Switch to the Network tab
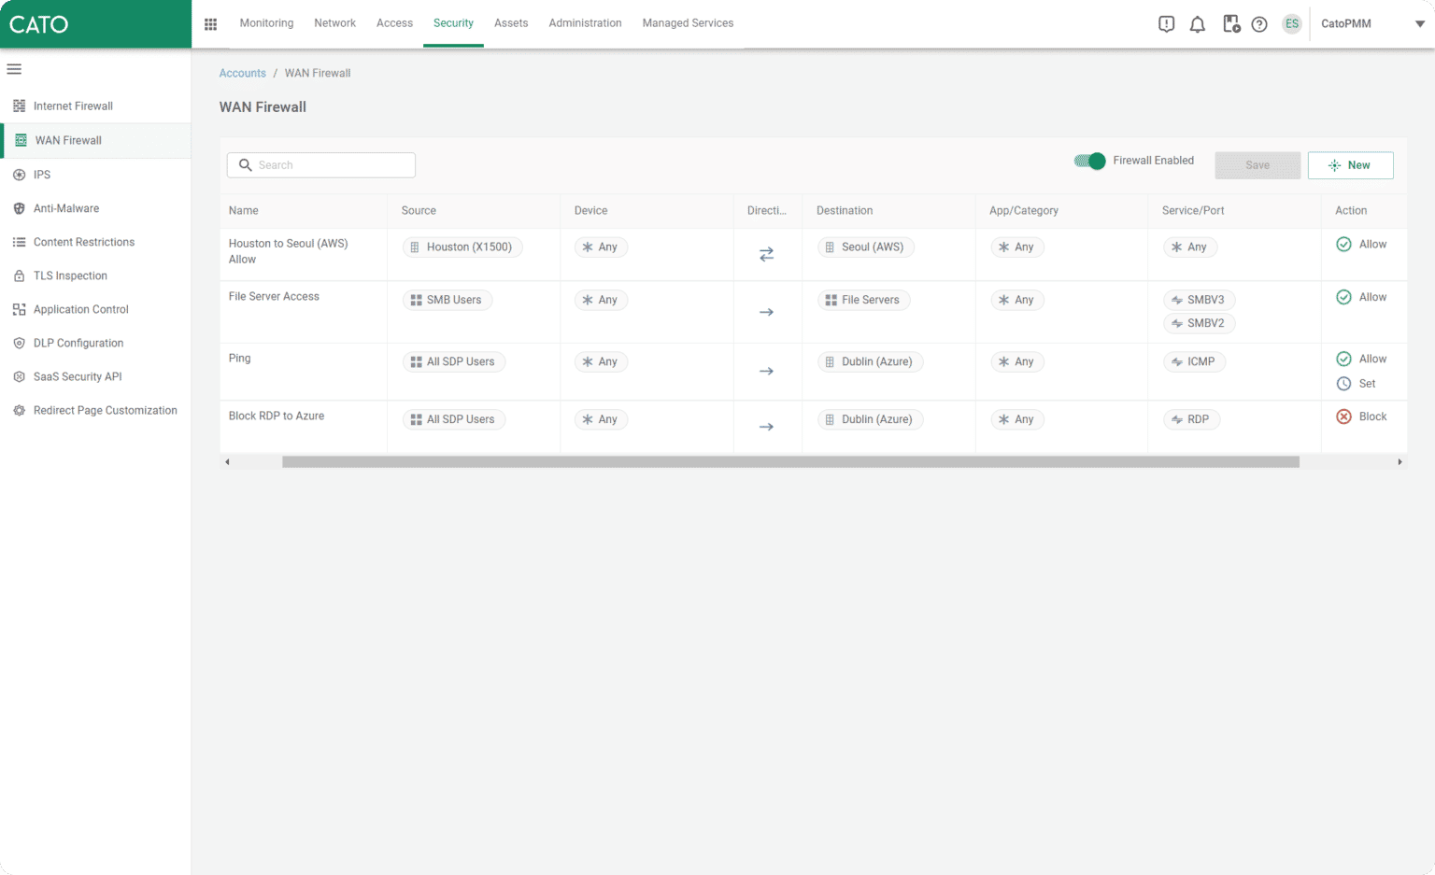Viewport: 1435px width, 875px height. click(334, 23)
